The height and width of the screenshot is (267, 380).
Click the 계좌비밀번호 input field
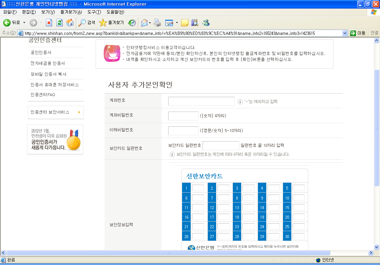[x=183, y=116]
